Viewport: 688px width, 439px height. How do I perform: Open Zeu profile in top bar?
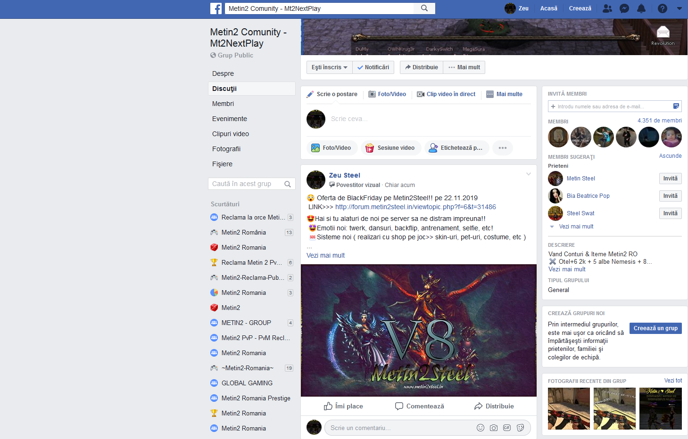(517, 8)
